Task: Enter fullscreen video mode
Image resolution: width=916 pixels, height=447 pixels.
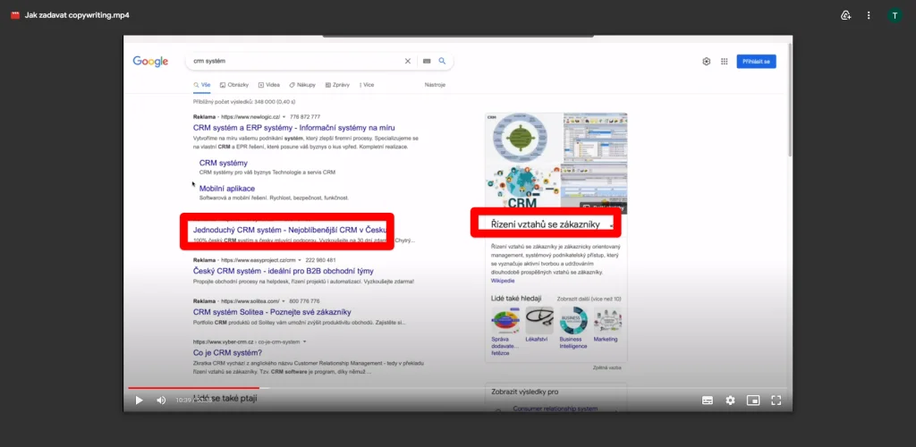Action: click(x=776, y=401)
